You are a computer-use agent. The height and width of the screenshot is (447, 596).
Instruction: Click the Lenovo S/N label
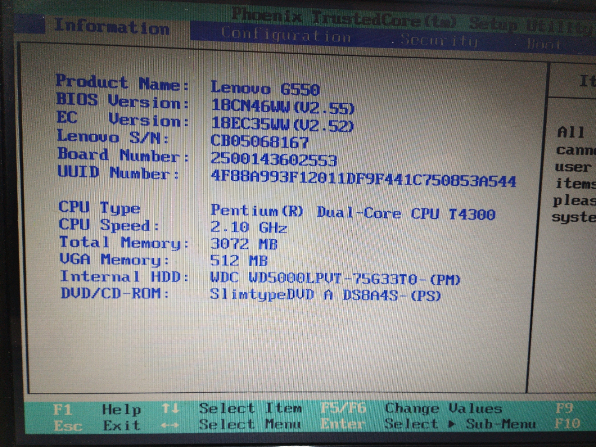[x=113, y=137]
